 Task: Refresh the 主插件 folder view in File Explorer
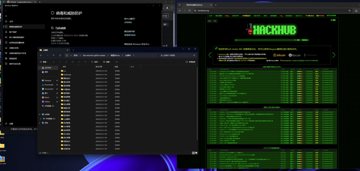pyautogui.click(x=60, y=55)
